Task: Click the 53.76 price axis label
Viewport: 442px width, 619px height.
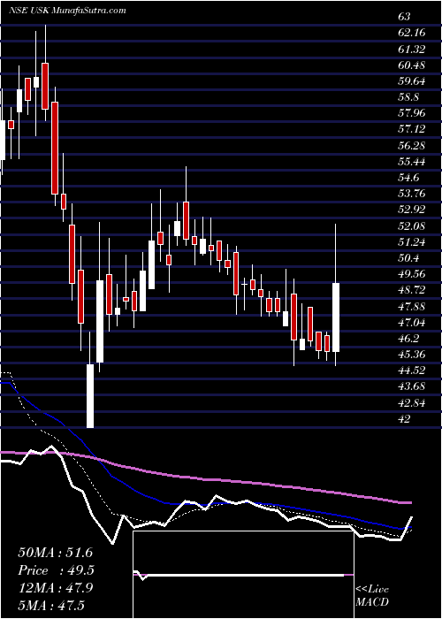Action: coord(412,194)
